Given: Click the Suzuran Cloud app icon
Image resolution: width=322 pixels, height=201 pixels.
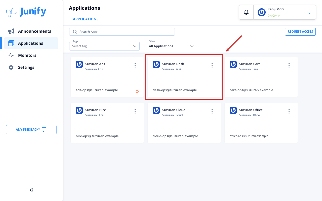Looking at the screenshot, I should coord(156,110).
